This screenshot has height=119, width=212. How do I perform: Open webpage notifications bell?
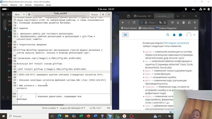click(x=174, y=35)
